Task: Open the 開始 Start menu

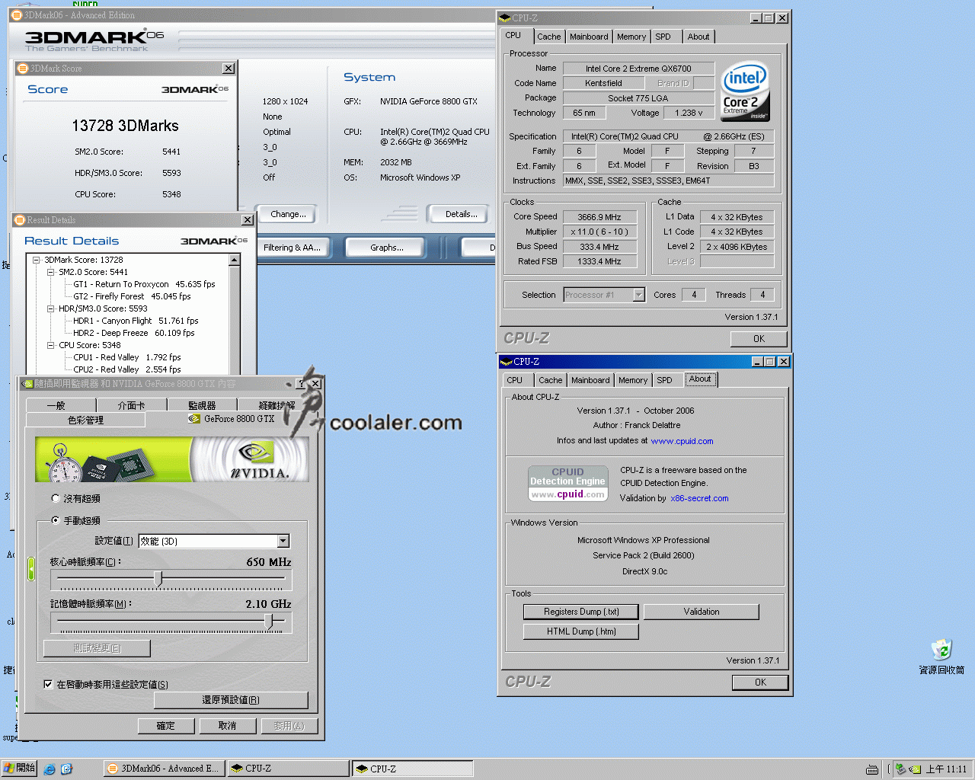Action: 19,768
